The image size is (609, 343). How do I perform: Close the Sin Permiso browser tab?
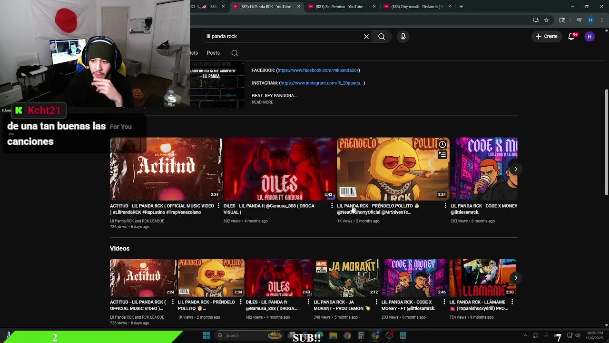[x=374, y=7]
